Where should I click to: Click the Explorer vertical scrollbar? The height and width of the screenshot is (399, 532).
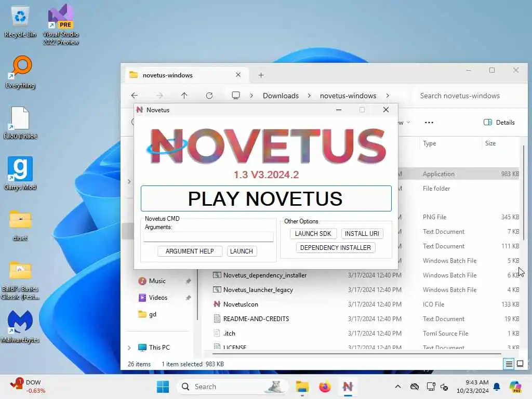(524, 193)
